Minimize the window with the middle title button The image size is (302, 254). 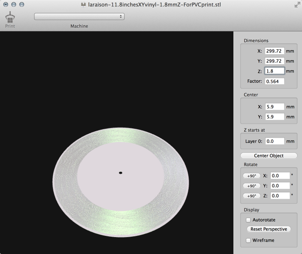[14, 4]
